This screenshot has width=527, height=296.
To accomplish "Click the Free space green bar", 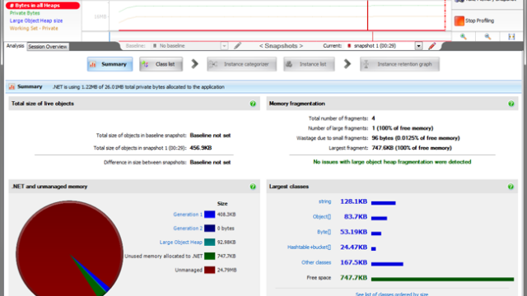I will [x=442, y=280].
